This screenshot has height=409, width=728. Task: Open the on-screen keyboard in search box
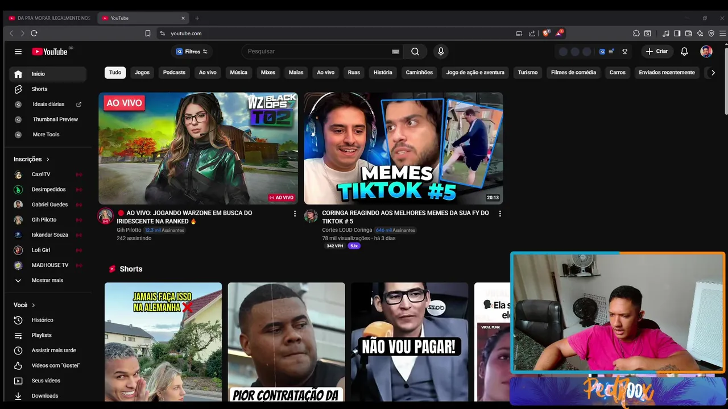coord(395,52)
